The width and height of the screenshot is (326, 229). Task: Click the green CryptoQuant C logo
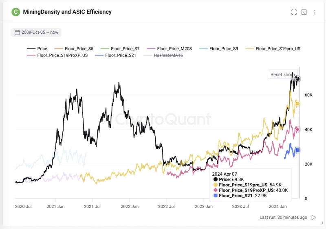(16, 12)
